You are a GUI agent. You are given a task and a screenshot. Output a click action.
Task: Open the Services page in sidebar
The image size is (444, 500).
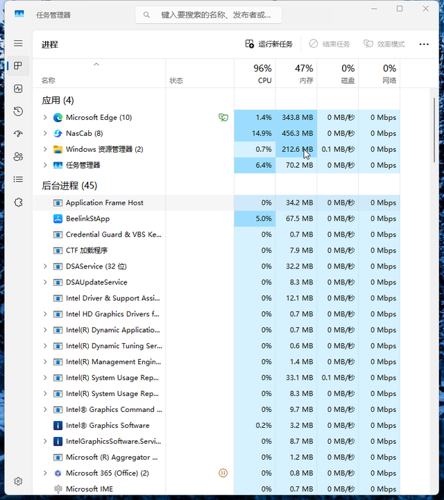[18, 202]
